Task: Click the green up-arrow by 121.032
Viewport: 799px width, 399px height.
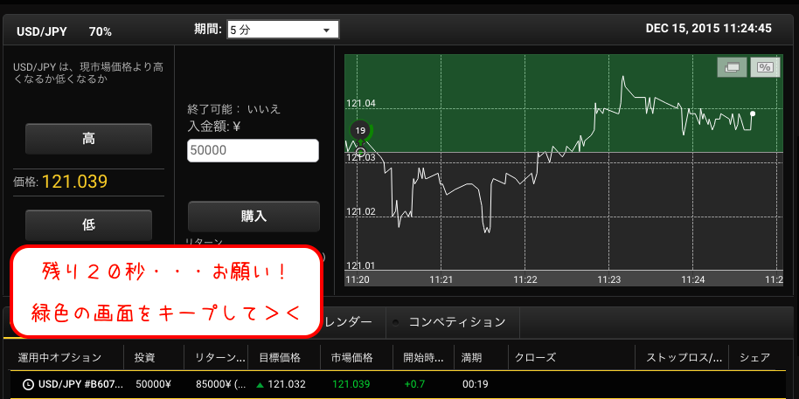Action: point(261,384)
